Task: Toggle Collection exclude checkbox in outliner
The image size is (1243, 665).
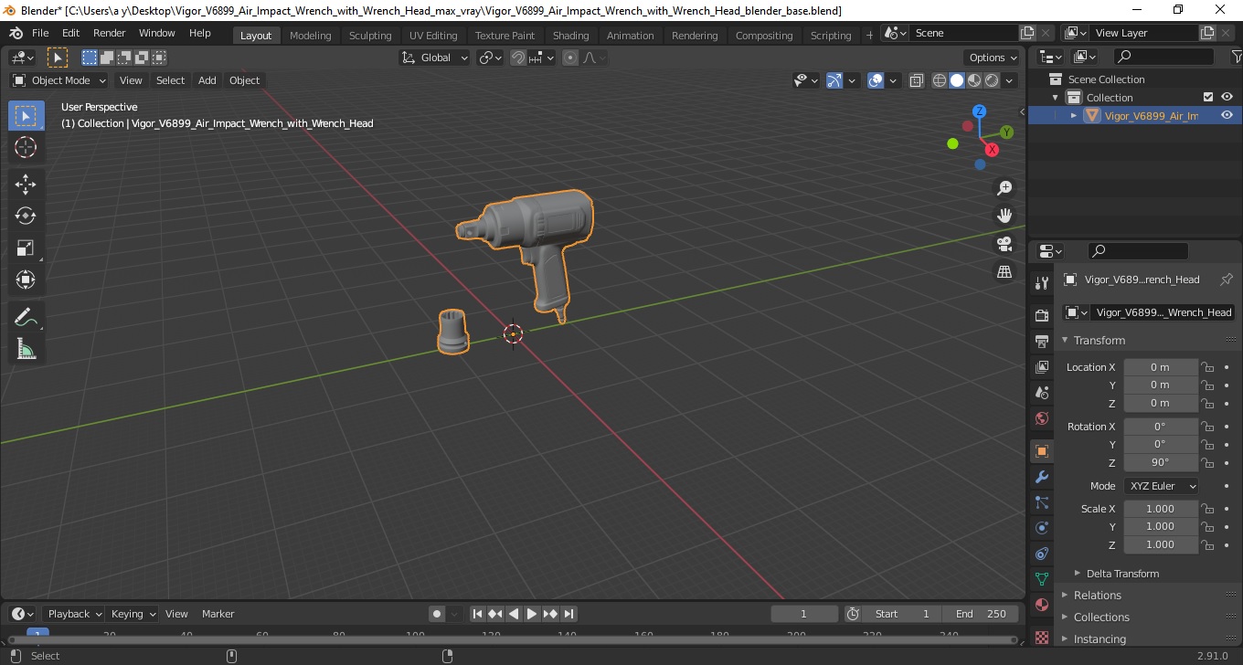Action: click(1208, 97)
